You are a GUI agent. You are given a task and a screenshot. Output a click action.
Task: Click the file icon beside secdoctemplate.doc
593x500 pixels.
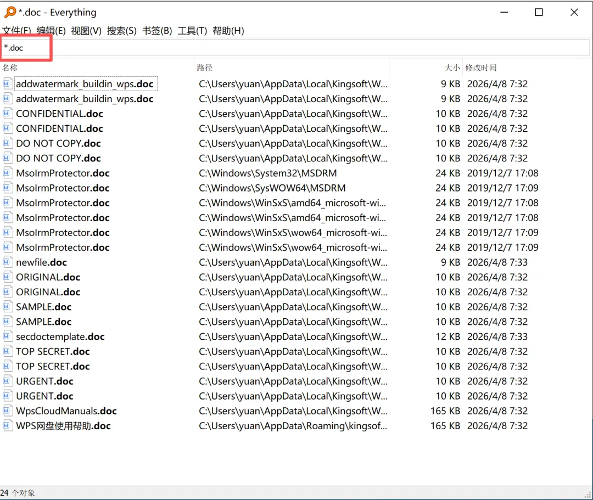(7, 336)
